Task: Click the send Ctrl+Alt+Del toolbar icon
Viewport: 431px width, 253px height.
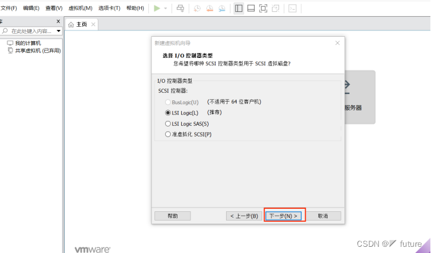Action: pos(181,8)
